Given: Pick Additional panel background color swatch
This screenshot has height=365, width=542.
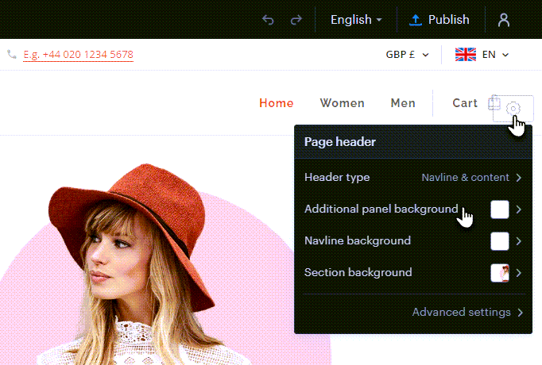Looking at the screenshot, I should tap(499, 209).
